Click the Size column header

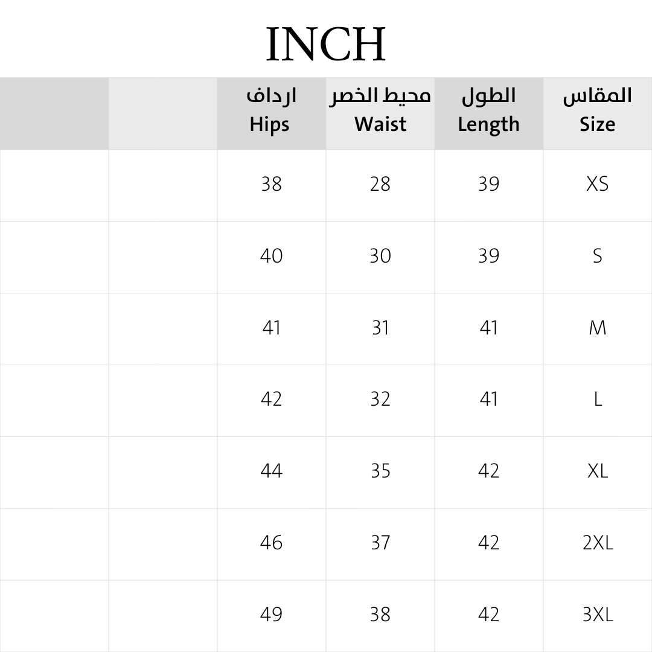click(x=597, y=113)
